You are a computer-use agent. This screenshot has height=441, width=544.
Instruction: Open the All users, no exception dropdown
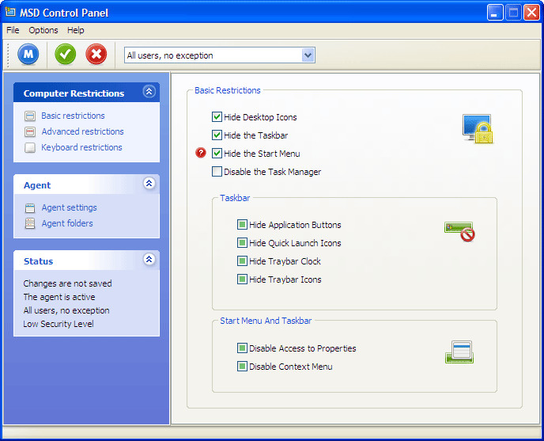[308, 55]
